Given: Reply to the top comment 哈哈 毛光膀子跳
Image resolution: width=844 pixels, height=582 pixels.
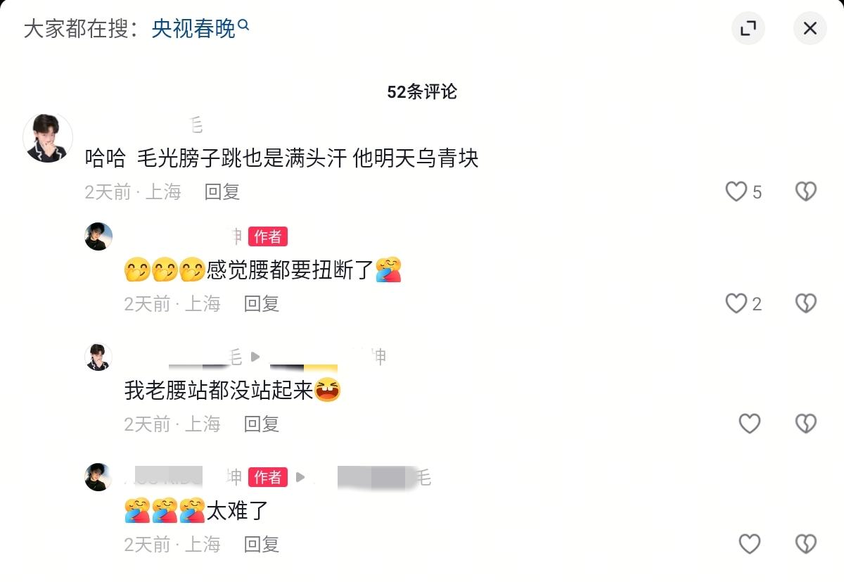Looking at the screenshot, I should (x=222, y=191).
